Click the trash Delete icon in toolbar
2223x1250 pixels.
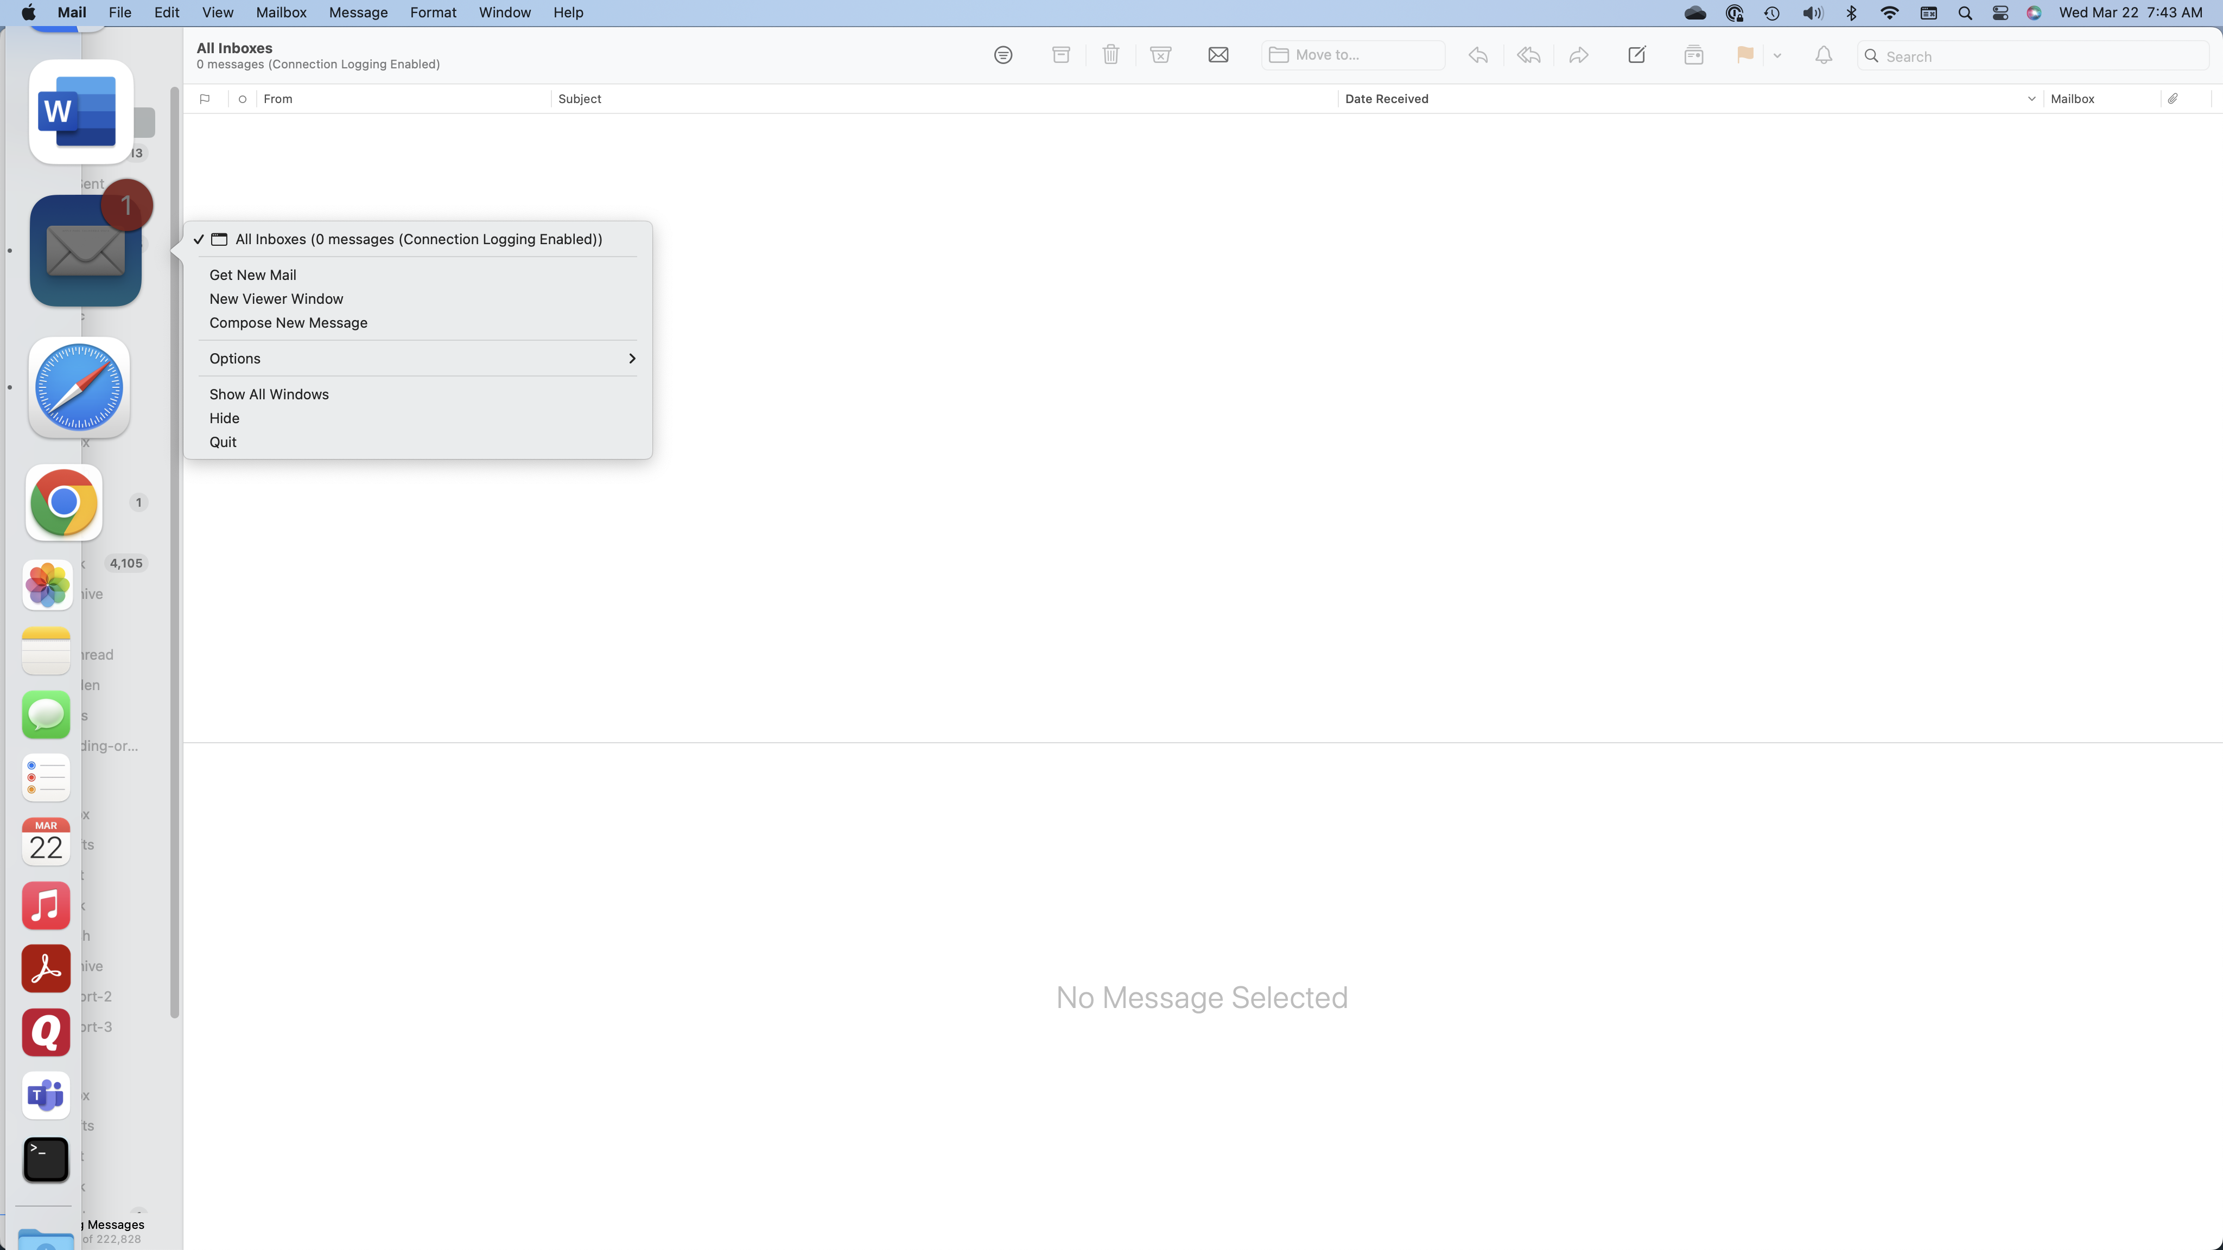(1110, 55)
